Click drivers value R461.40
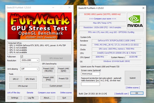 coord(117,45)
